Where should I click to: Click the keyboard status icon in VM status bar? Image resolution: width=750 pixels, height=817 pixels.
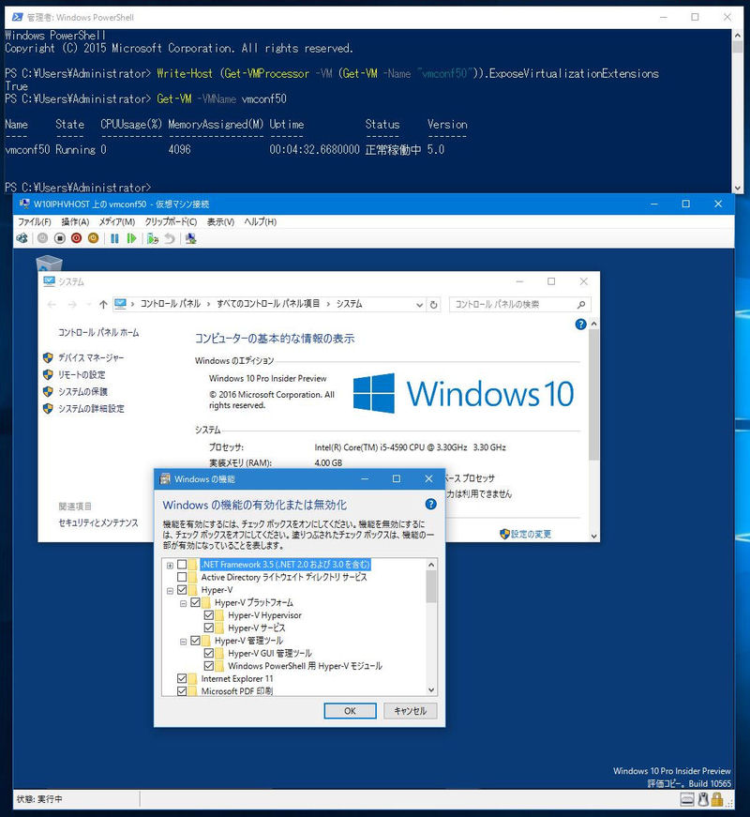pyautogui.click(x=687, y=799)
